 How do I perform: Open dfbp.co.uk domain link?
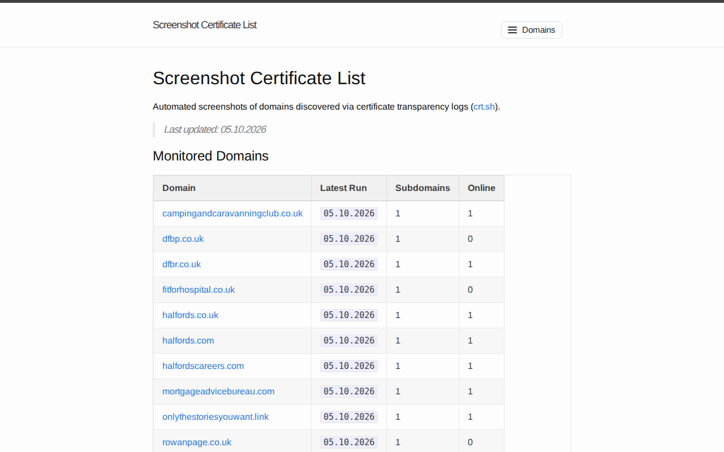(183, 239)
